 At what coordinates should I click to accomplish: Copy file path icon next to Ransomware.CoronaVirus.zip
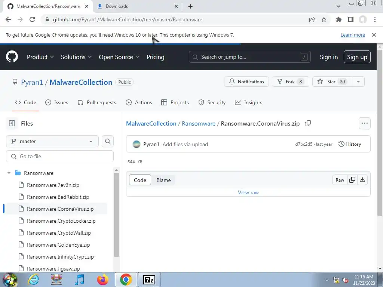[308, 123]
